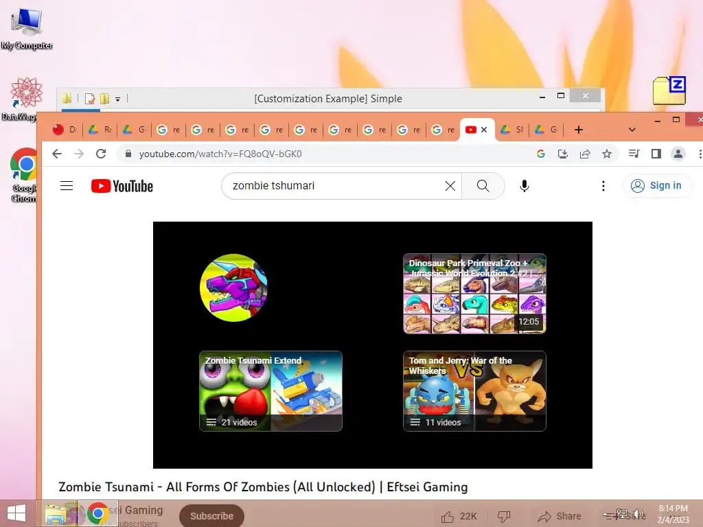Open quick access dropdown arrow in Customization Example window
The height and width of the screenshot is (527, 703).
pos(117,99)
